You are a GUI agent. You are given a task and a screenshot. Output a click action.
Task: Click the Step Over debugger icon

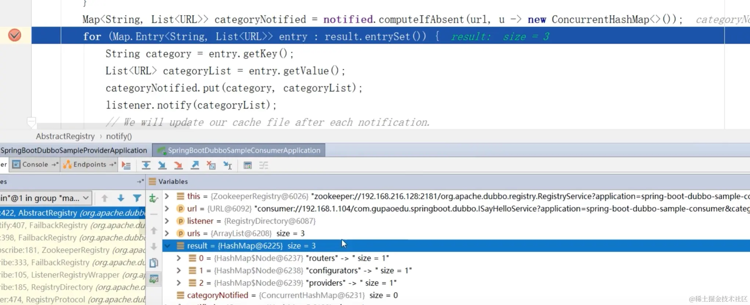pyautogui.click(x=146, y=165)
